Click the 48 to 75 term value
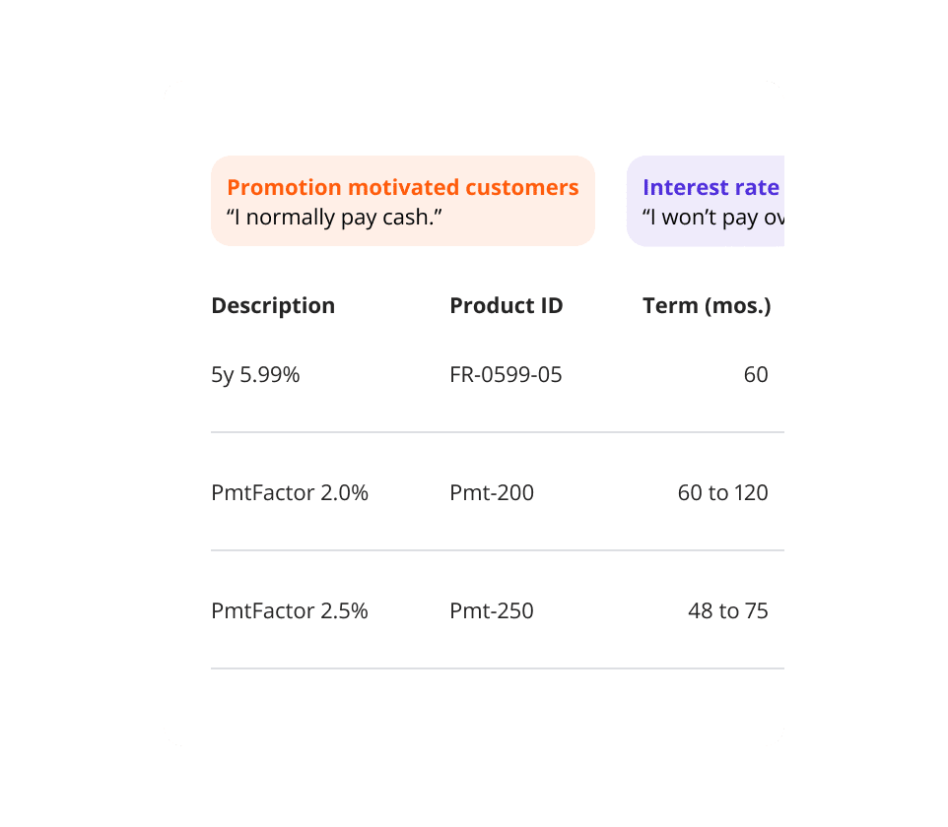 pyautogui.click(x=727, y=610)
